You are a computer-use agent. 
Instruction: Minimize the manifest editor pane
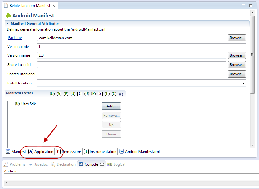tap(244, 5)
